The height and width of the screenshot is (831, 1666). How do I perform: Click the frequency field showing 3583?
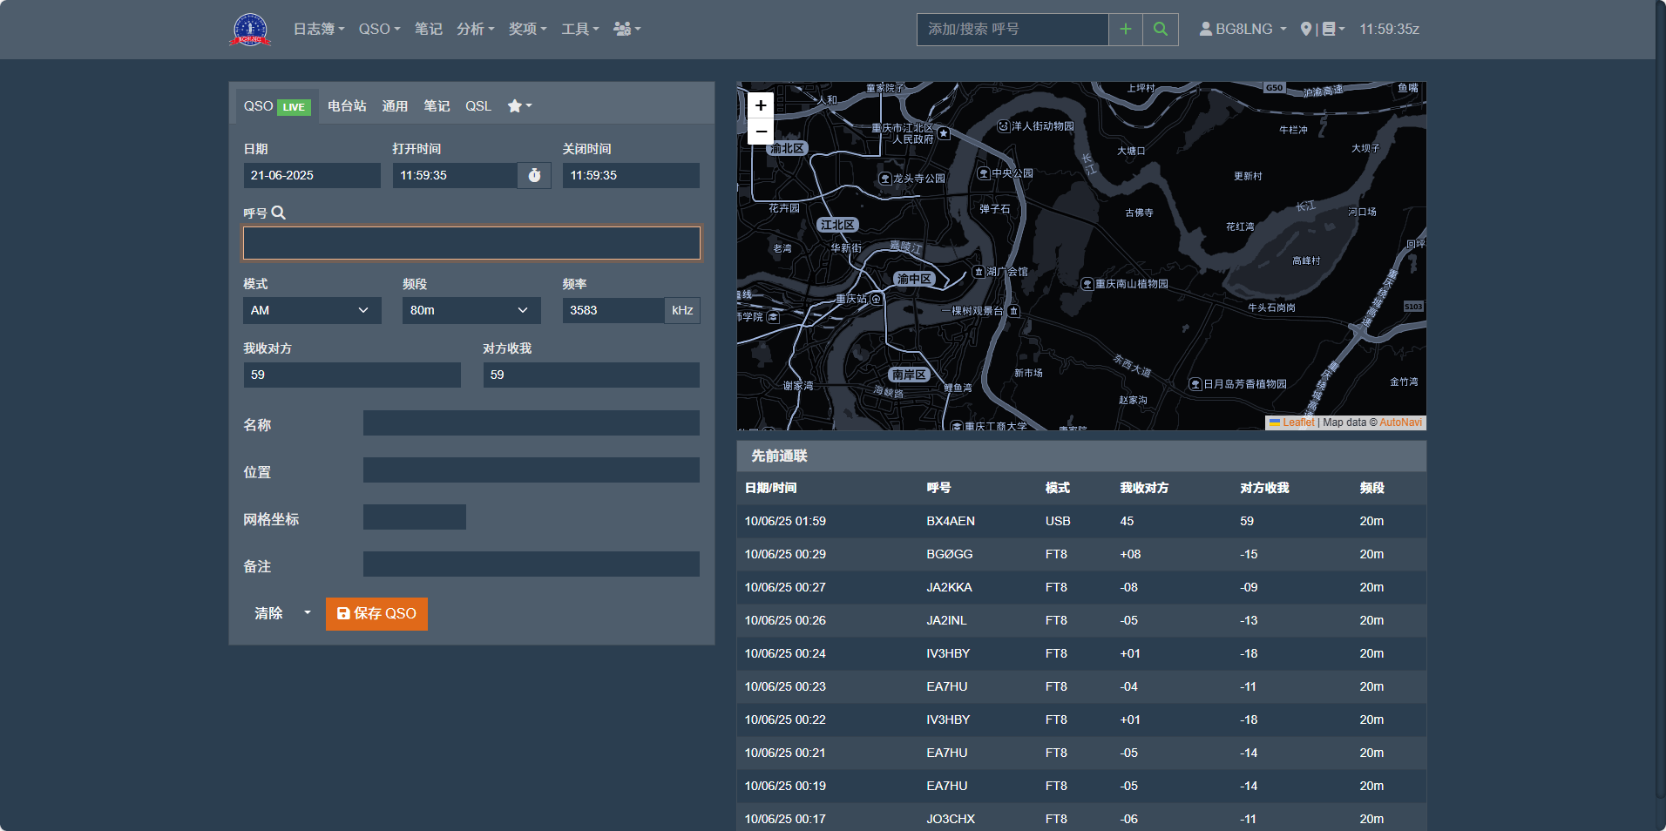pyautogui.click(x=613, y=310)
